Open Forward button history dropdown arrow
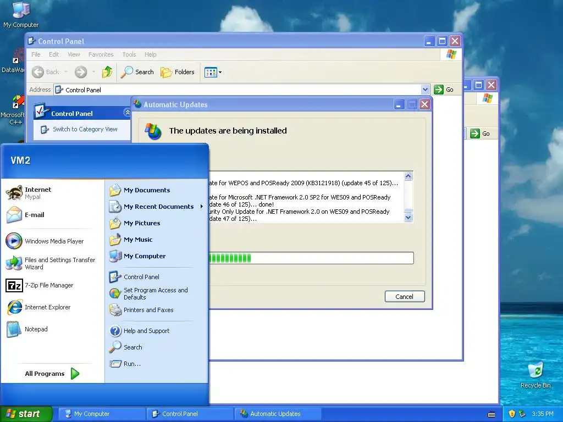 click(93, 72)
